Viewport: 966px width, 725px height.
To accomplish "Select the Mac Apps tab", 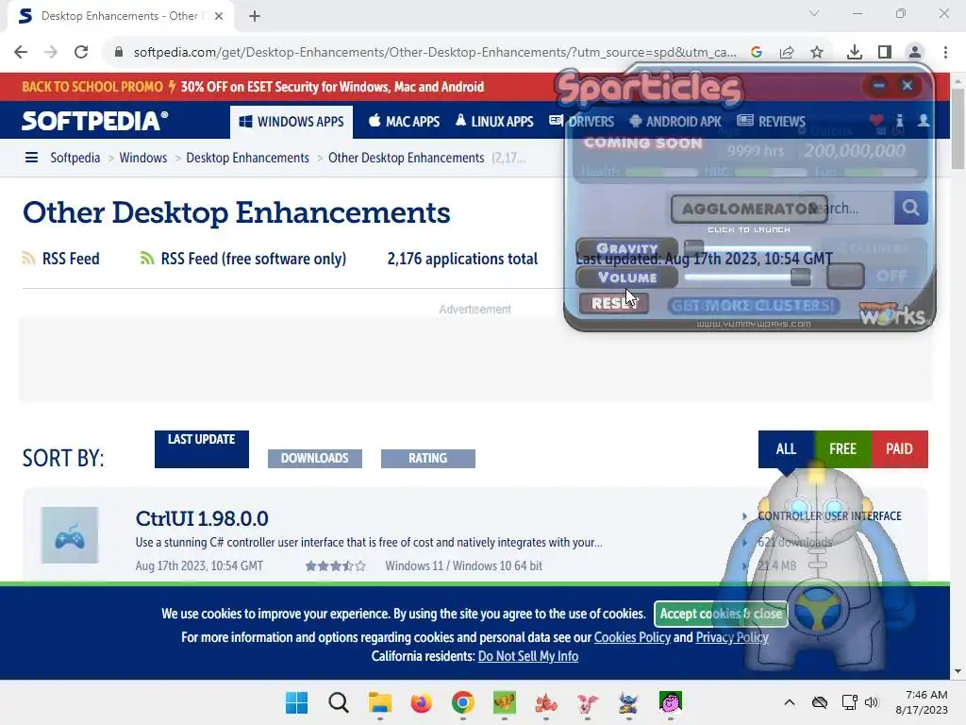I will tap(404, 122).
